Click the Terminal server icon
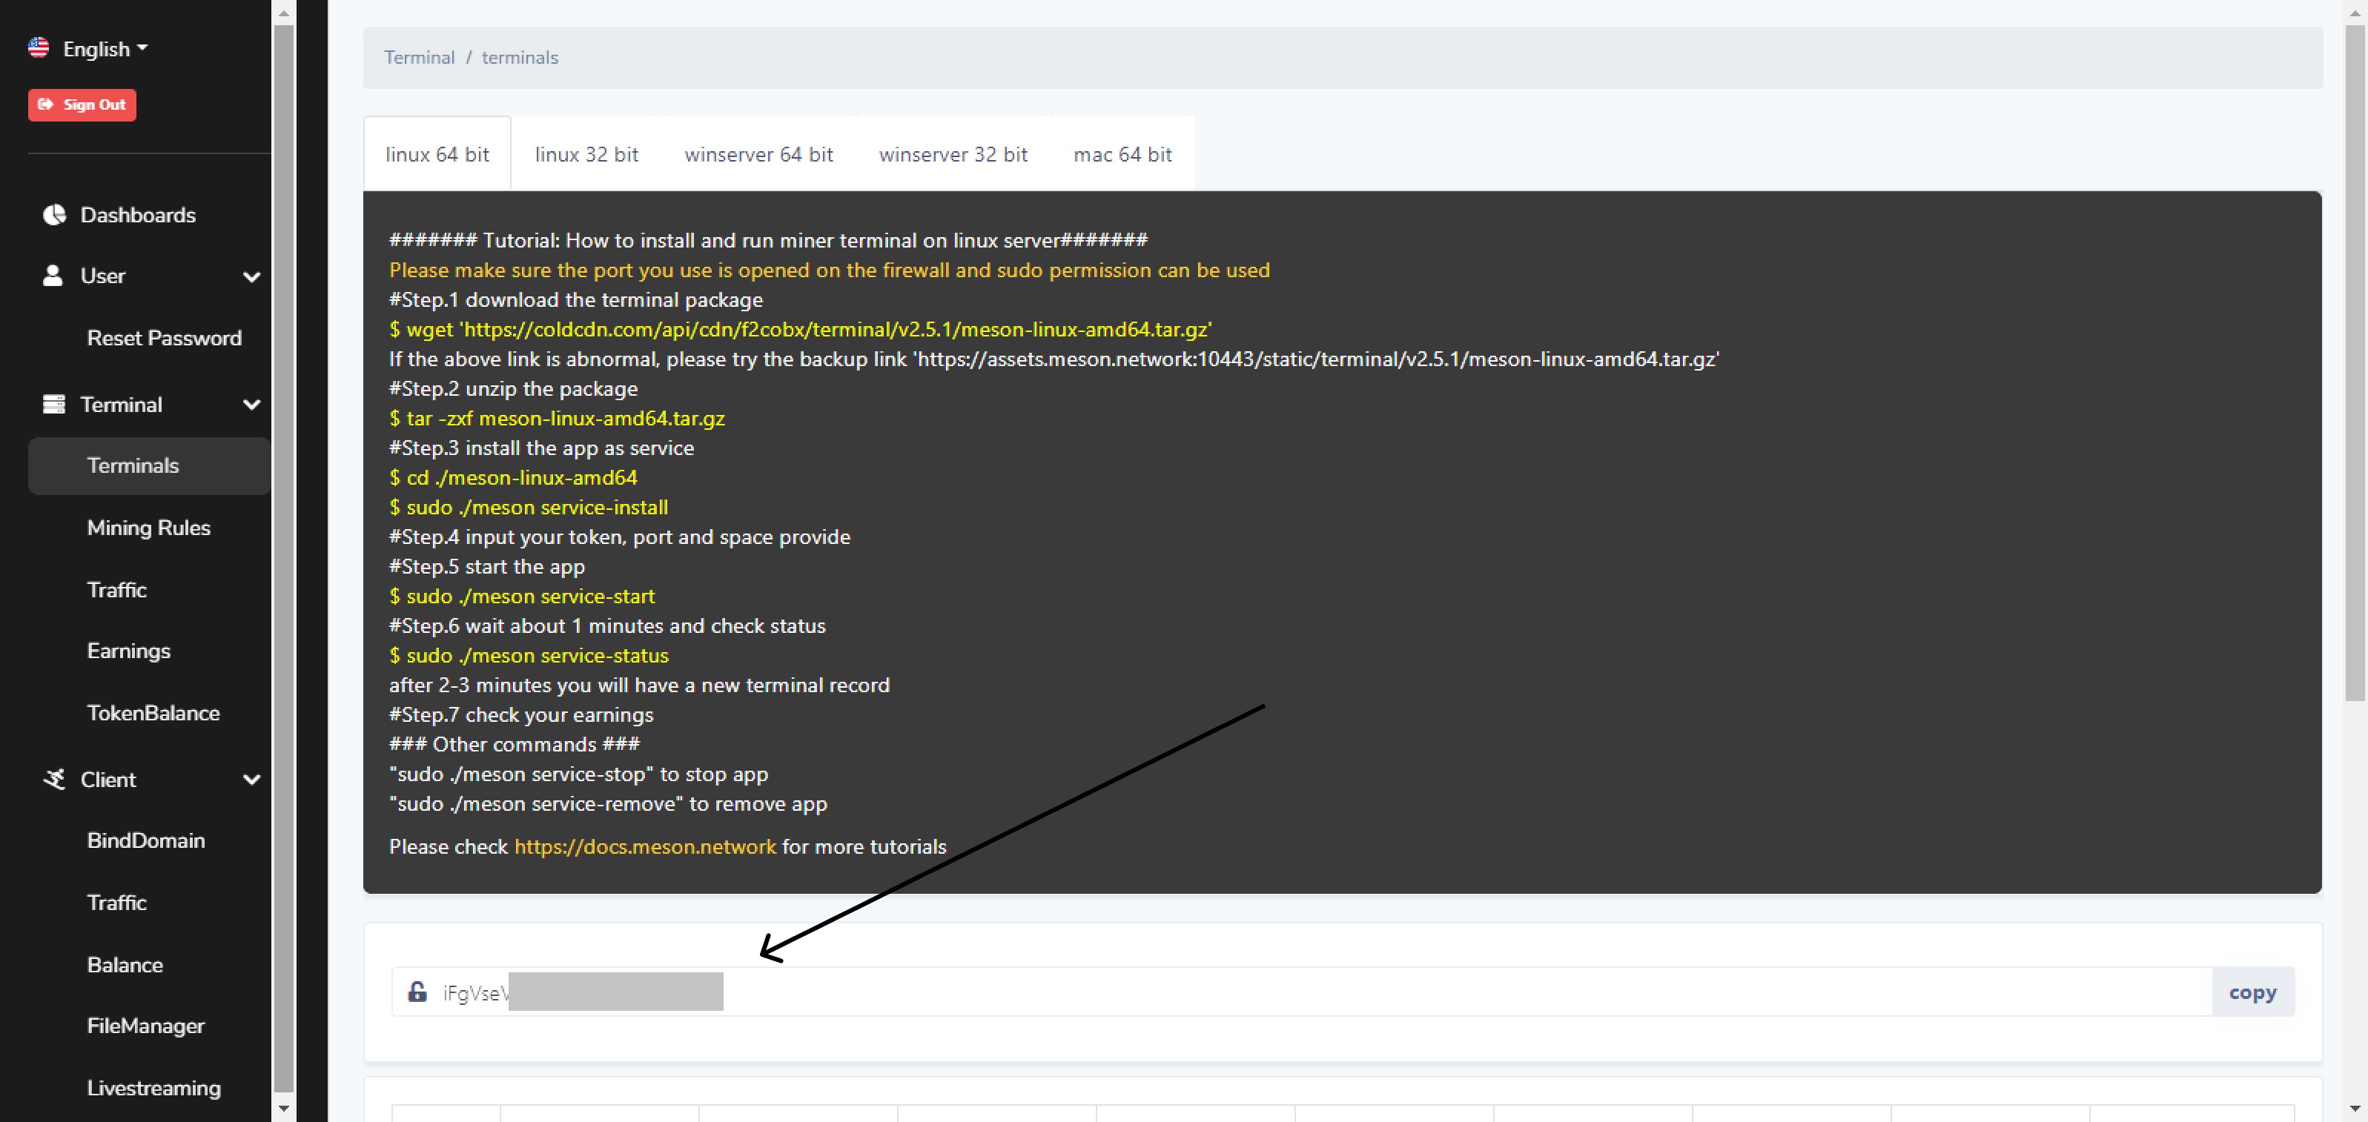The image size is (2368, 1122). click(54, 405)
